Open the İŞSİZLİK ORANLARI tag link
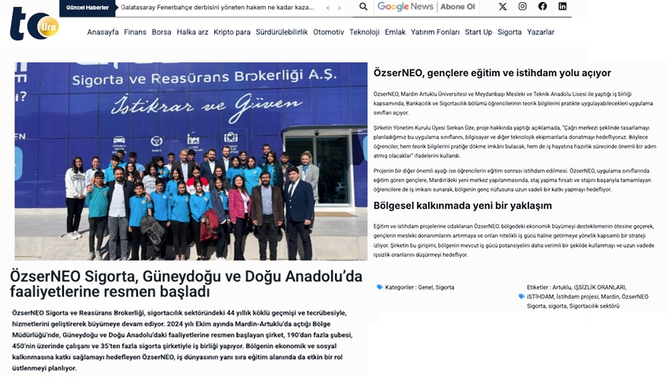 coord(599,287)
